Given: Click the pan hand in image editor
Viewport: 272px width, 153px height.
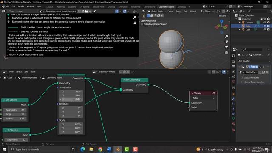Looking at the screenshot, I should pyautogui.click(x=135, y=23).
